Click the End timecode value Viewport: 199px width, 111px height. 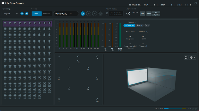coord(188,5)
